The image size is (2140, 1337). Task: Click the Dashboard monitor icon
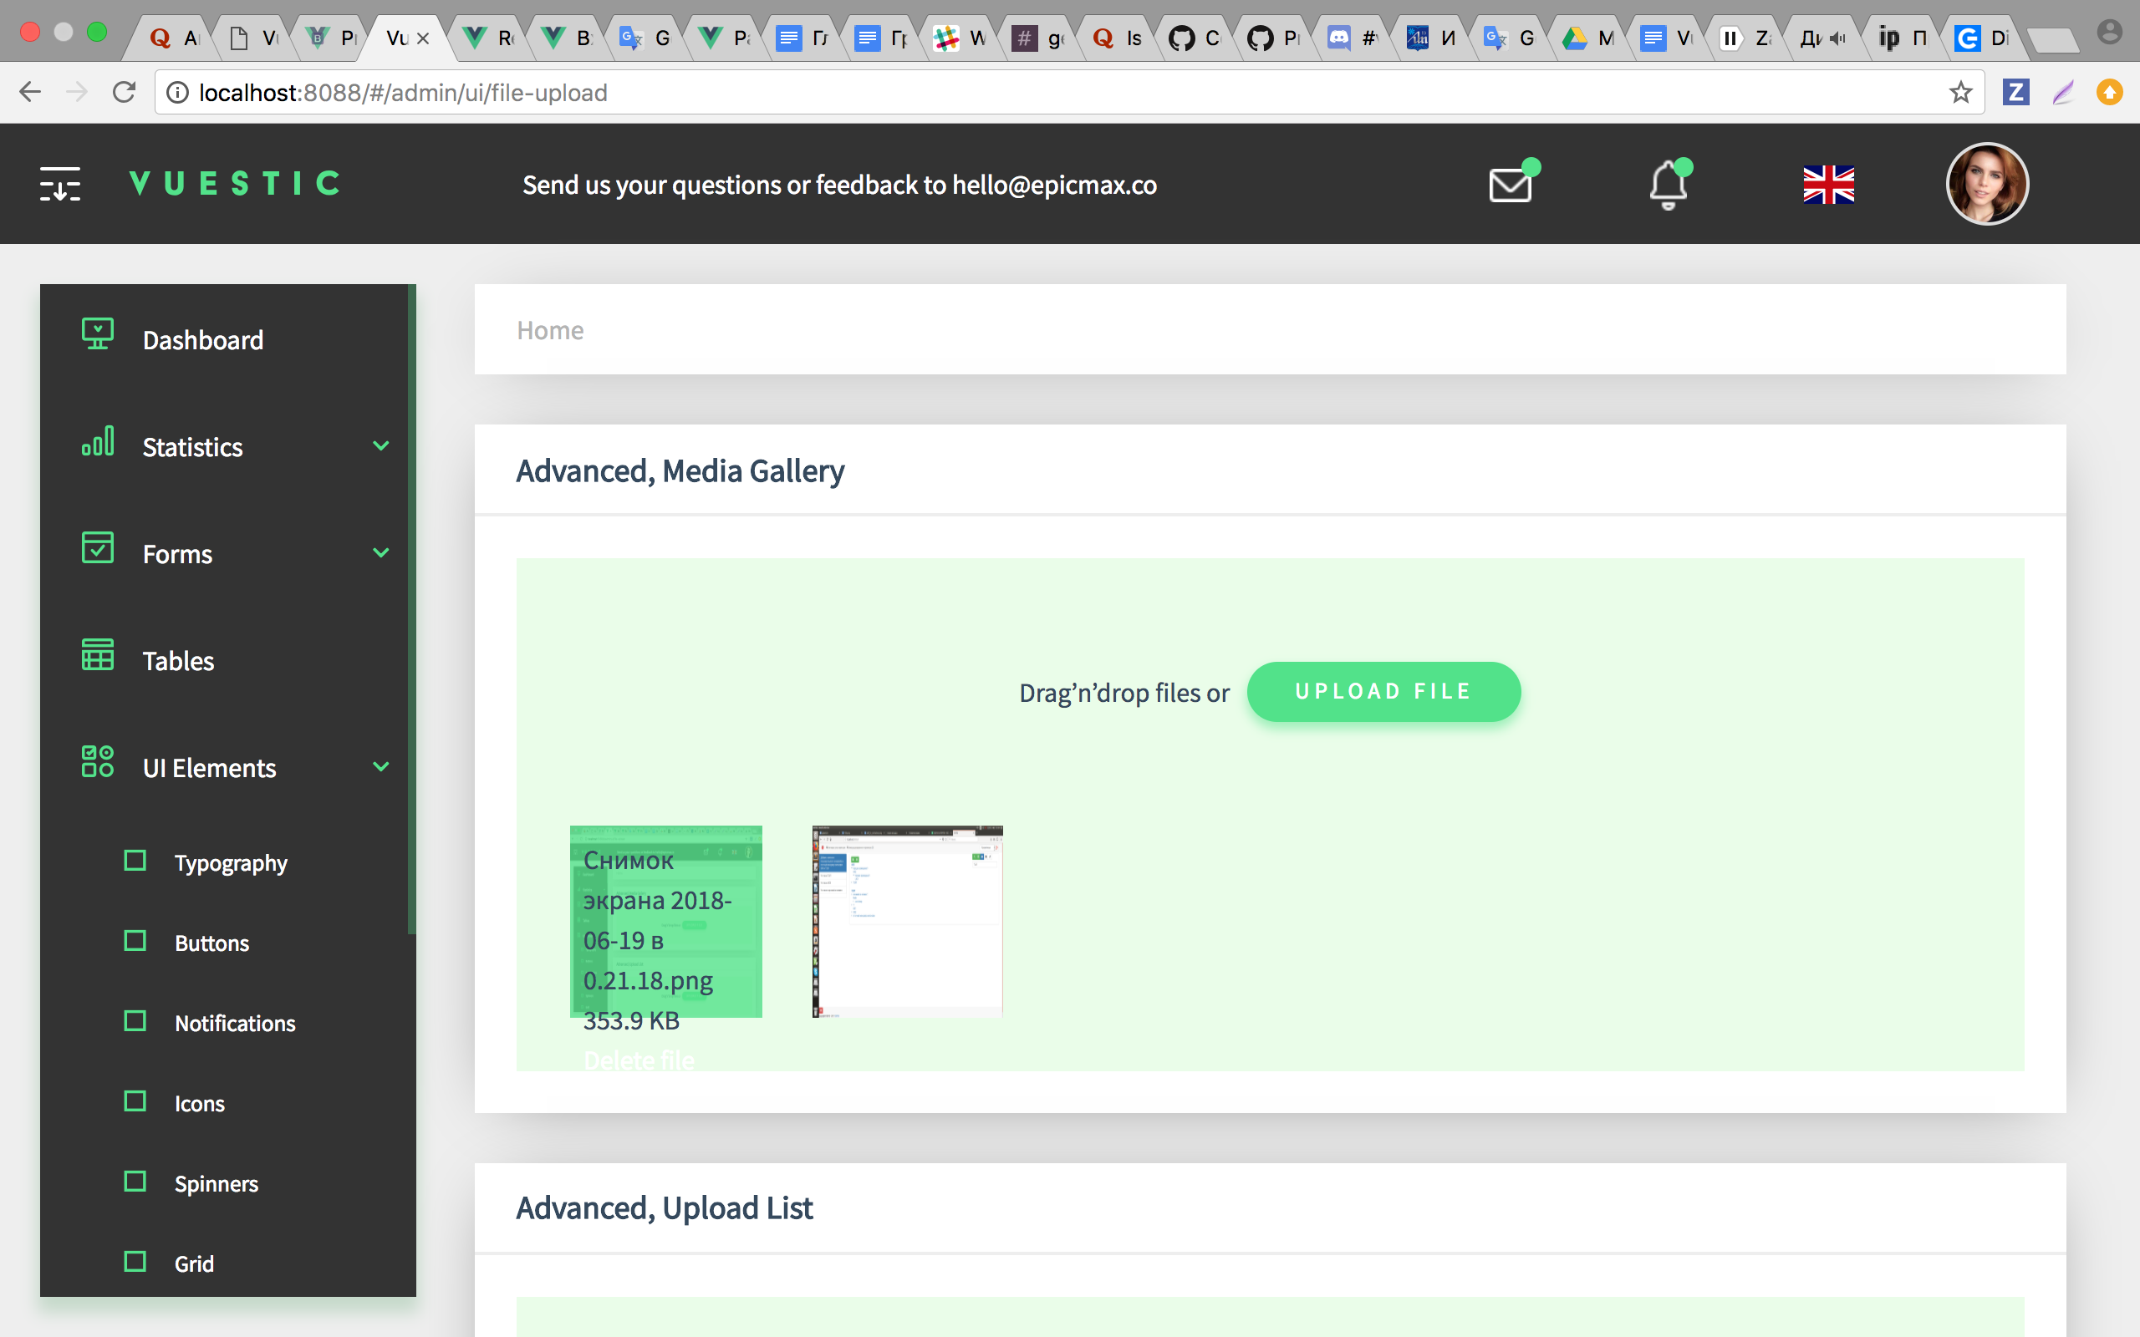(96, 335)
